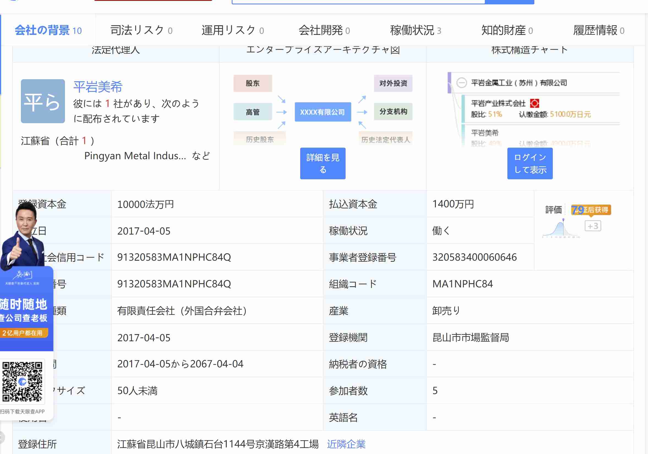Image resolution: width=648 pixels, height=454 pixels.
Task: Open the 会社の背景 tab
Action: coord(48,30)
